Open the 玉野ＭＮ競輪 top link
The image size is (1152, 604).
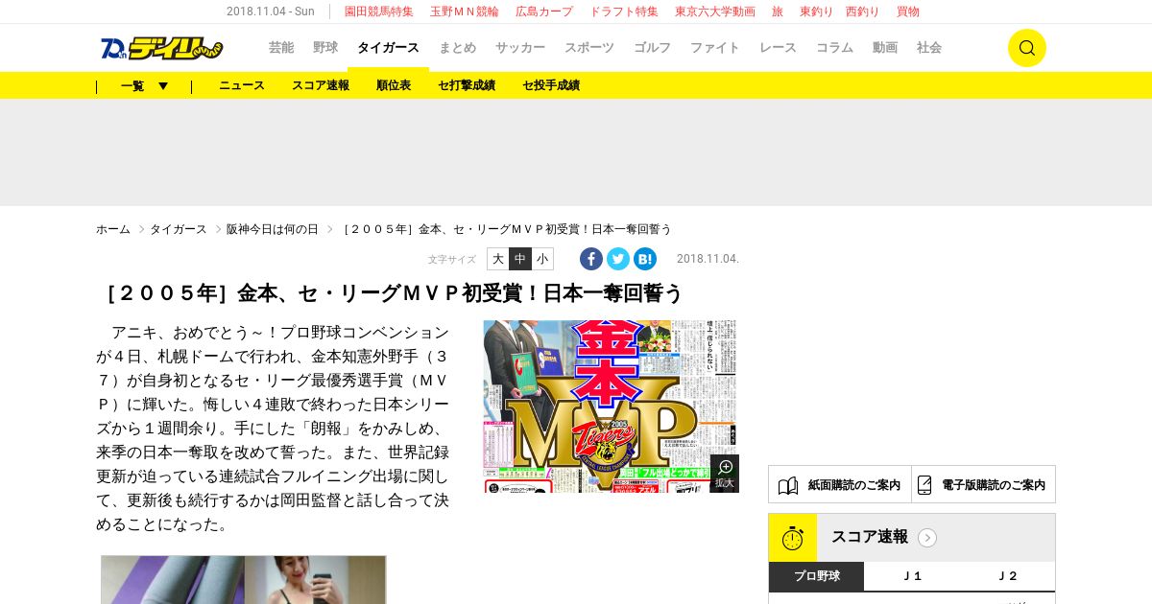coord(465,12)
